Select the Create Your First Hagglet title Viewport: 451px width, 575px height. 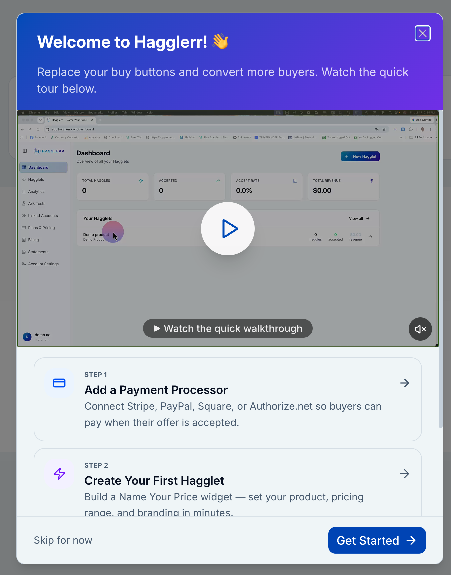(x=154, y=481)
